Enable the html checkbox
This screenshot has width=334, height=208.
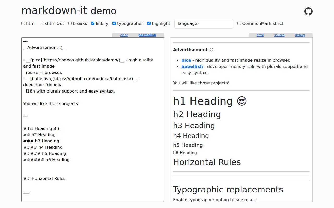(x=23, y=23)
